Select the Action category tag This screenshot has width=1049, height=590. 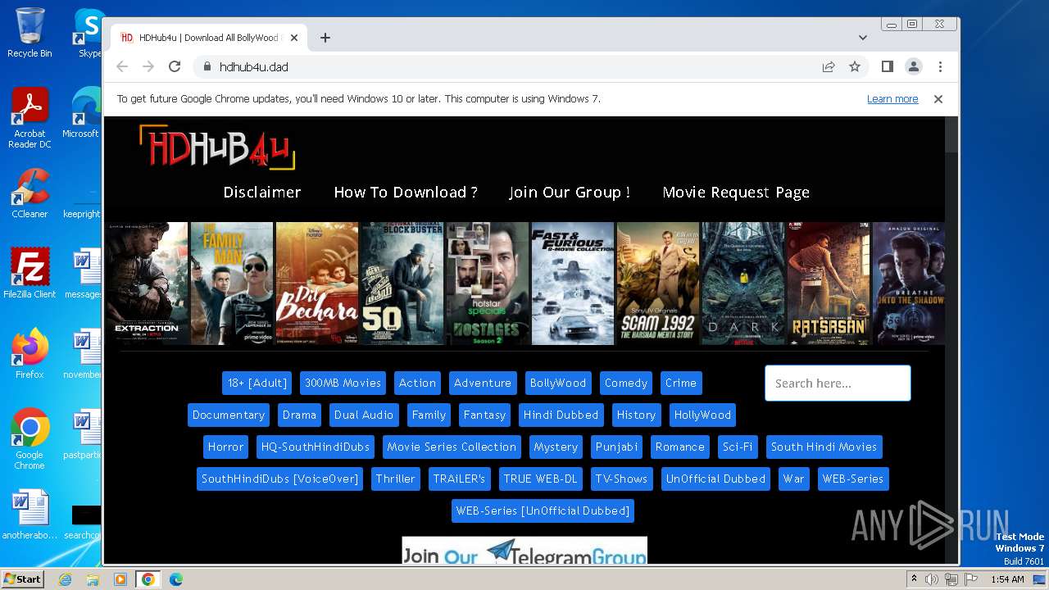pos(417,383)
